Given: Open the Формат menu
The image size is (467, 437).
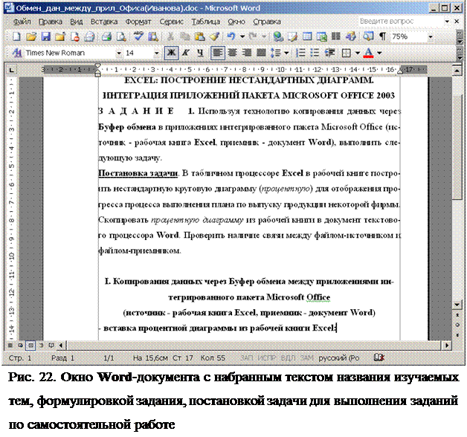Looking at the screenshot, I should [138, 22].
